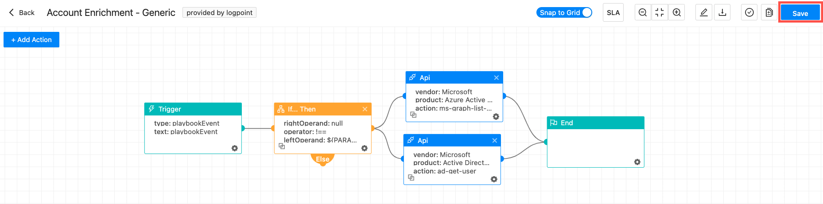Click the fit-to-screen icon
The width and height of the screenshot is (823, 204).
(x=660, y=13)
